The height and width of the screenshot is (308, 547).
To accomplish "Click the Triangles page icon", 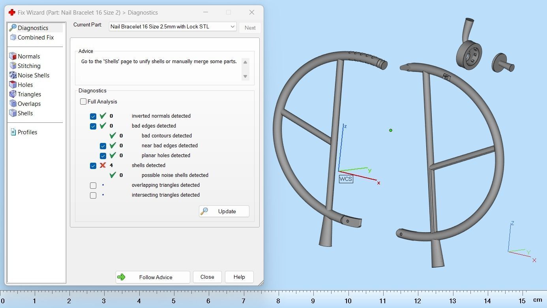I will [13, 94].
